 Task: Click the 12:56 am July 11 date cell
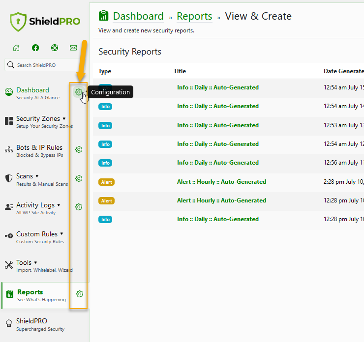point(344,163)
